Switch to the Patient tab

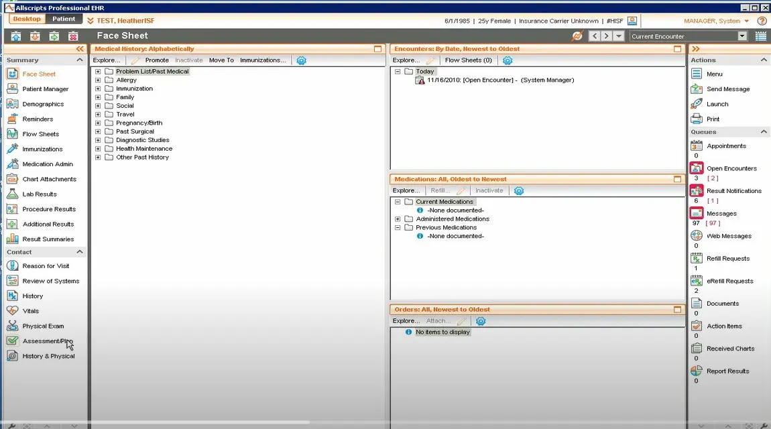[x=64, y=19]
